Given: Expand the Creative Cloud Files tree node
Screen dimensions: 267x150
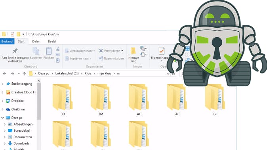Looking at the screenshot, I should pyautogui.click(x=2, y=92).
